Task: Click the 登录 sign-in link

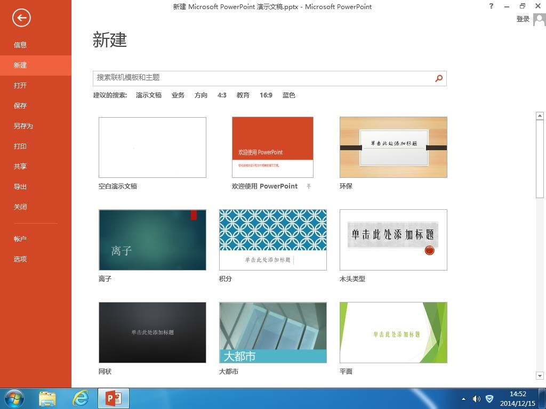Action: [x=523, y=19]
